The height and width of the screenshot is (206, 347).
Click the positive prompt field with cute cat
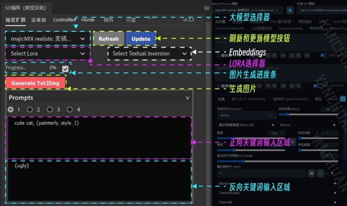[x=99, y=138]
